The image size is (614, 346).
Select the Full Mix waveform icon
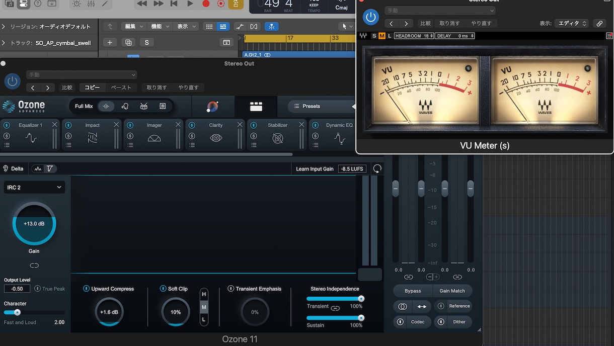pos(106,106)
